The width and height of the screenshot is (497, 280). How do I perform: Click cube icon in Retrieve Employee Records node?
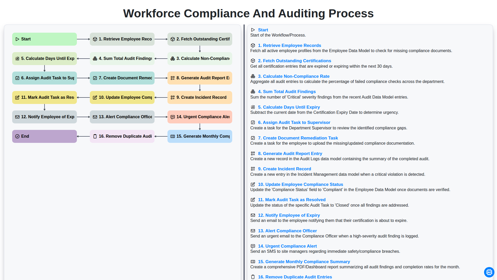coord(95,39)
